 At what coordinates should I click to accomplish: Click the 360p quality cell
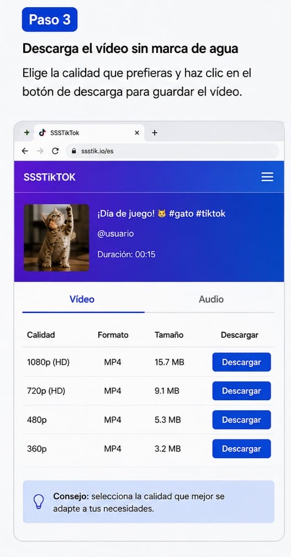point(37,449)
